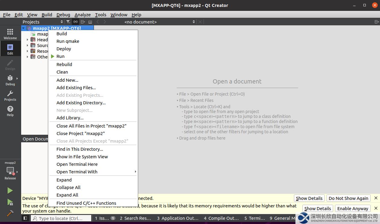Open the Welcome mode
The width and height of the screenshot is (380, 224).
point(10,34)
